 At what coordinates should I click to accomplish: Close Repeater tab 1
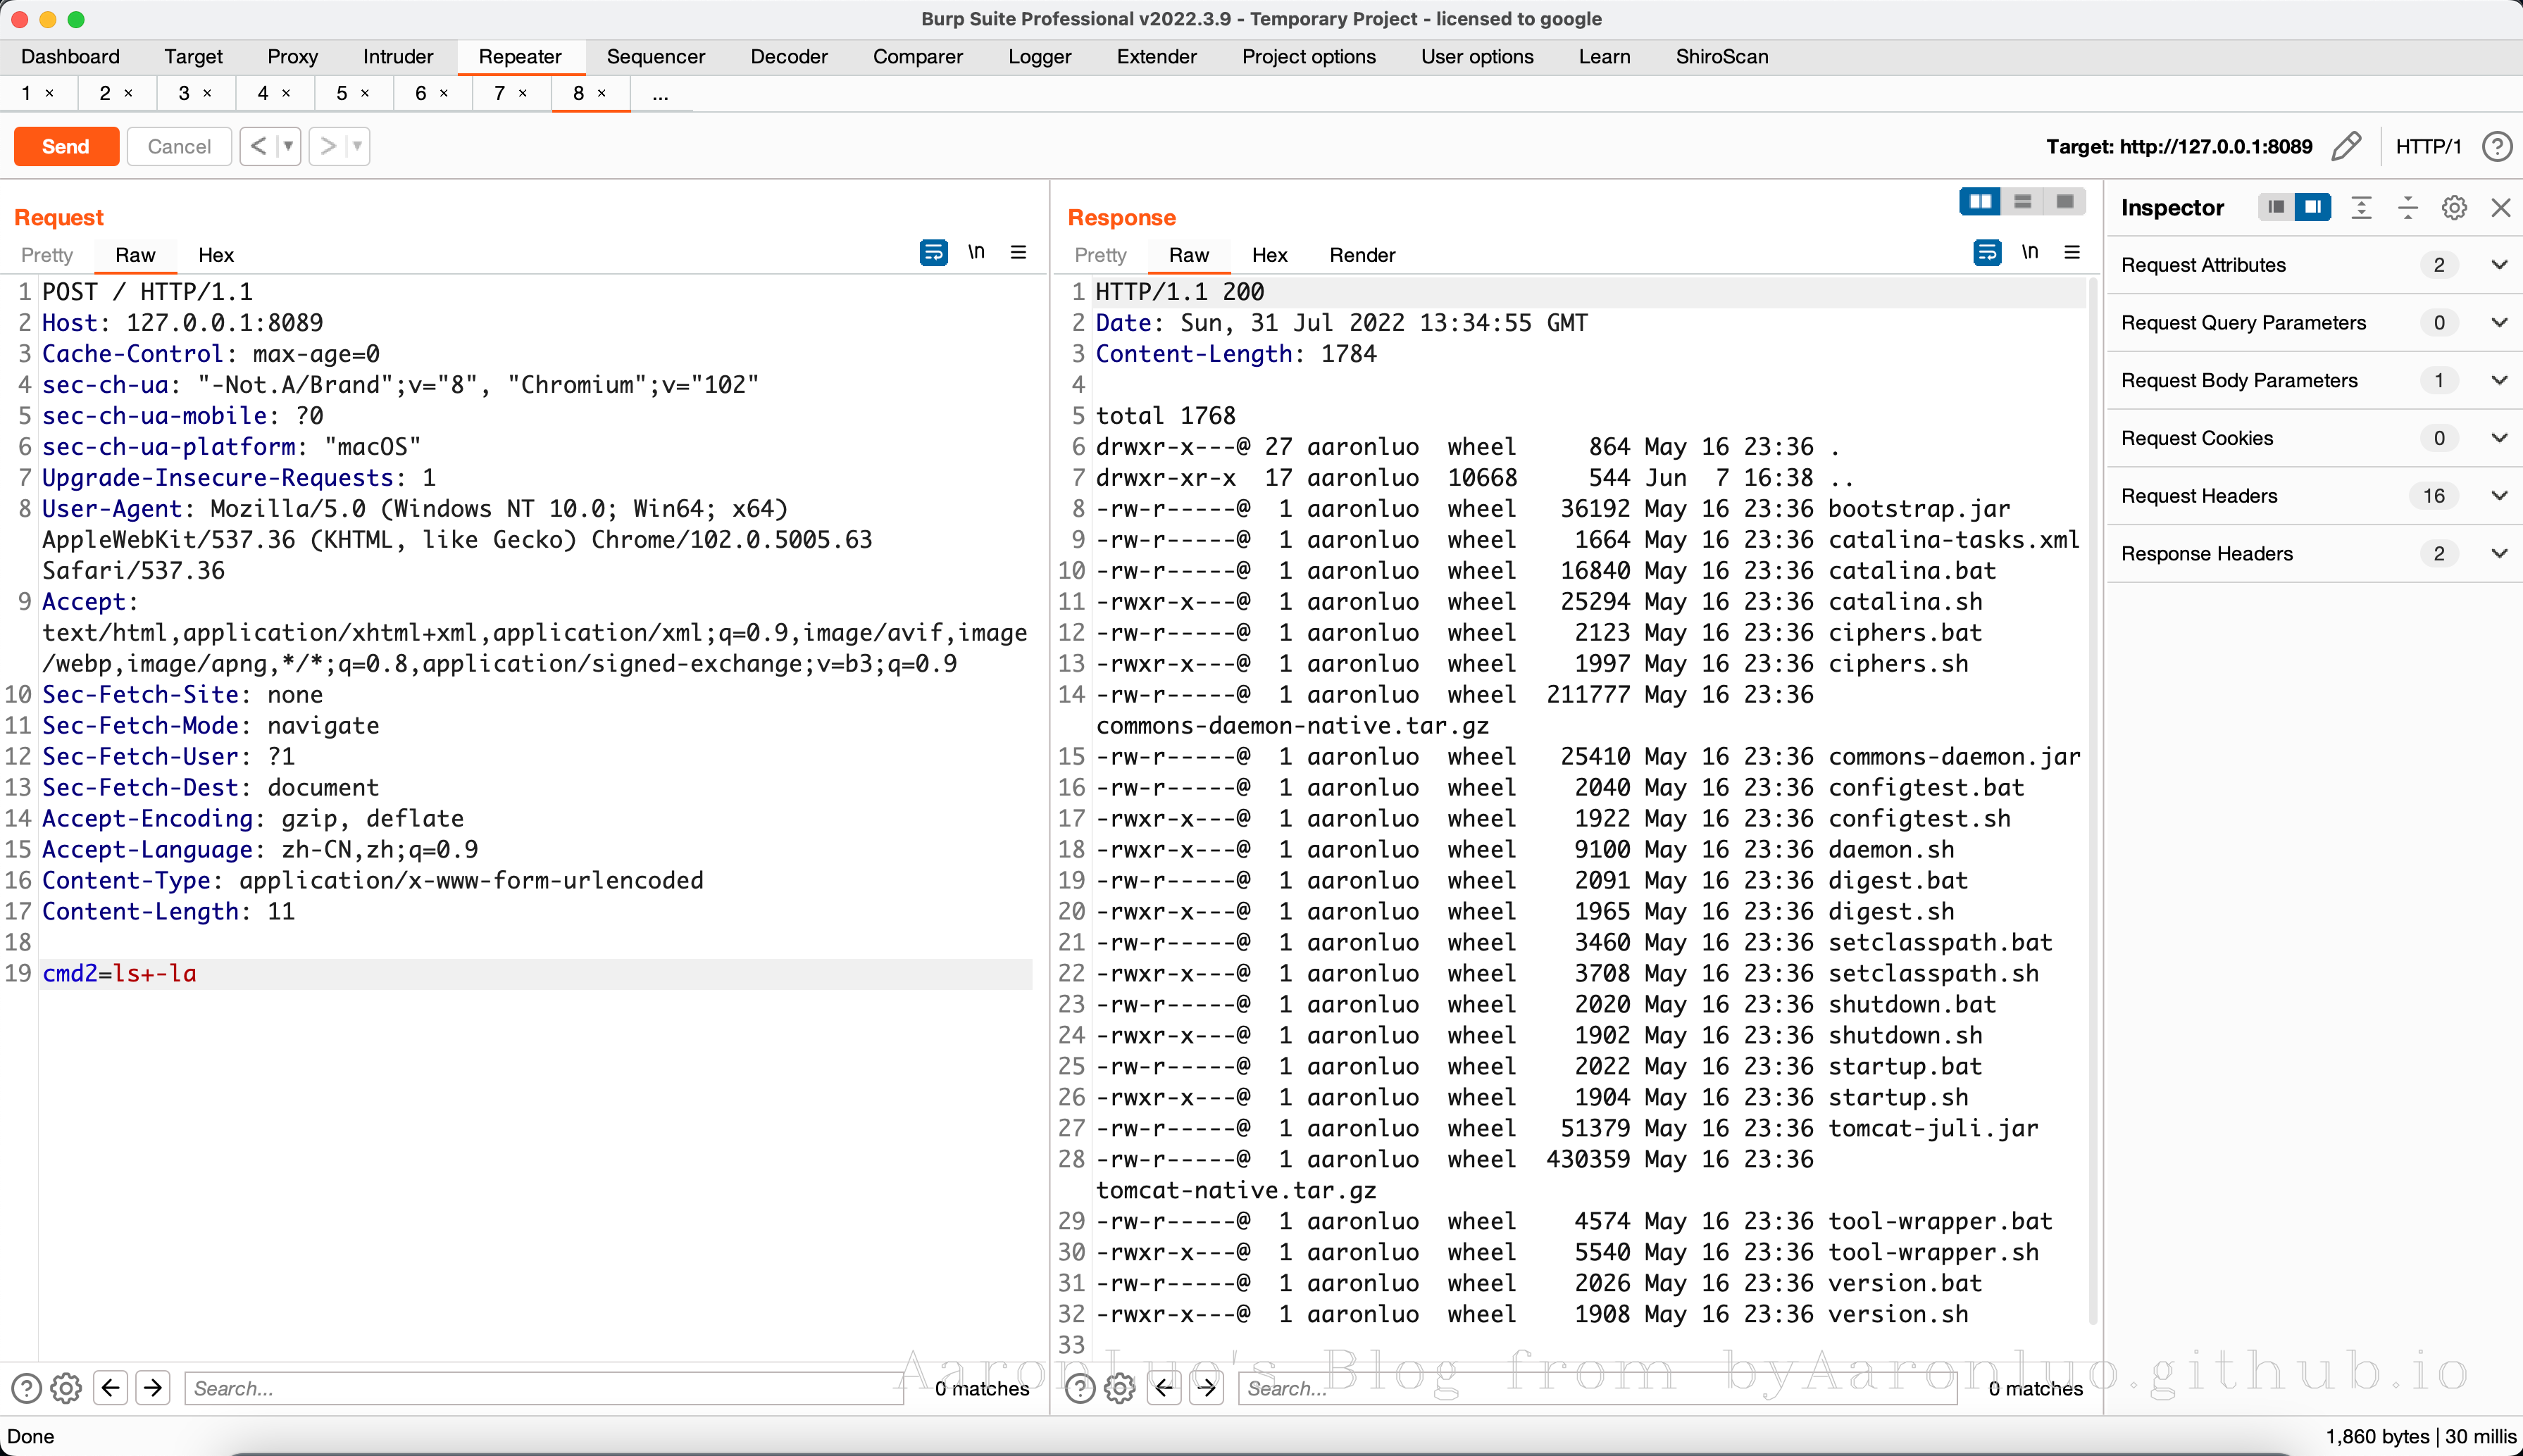coord(49,93)
